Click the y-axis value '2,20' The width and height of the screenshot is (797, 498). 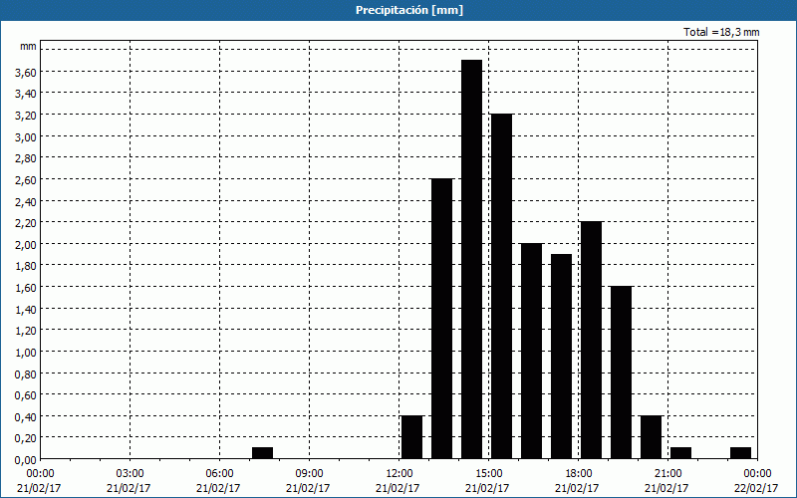[x=26, y=222]
